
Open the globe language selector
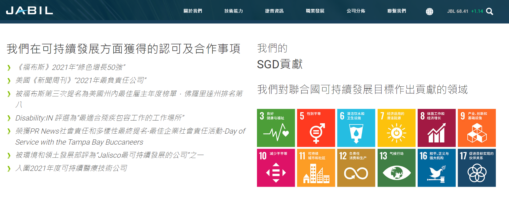point(430,12)
